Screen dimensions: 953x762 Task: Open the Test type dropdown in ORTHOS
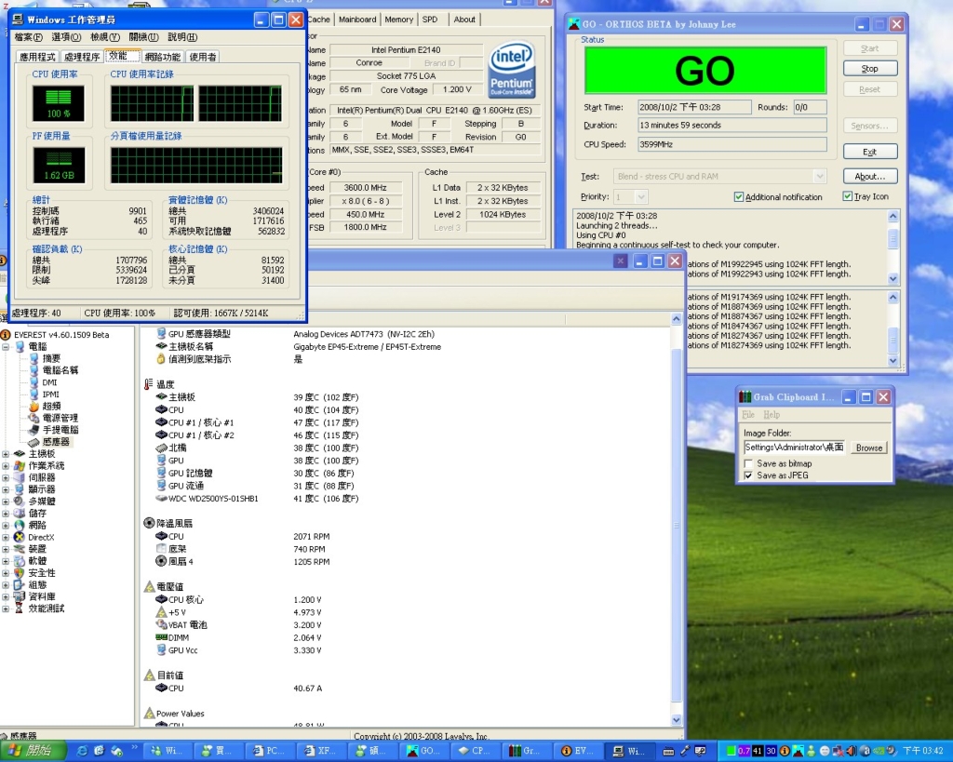[819, 176]
